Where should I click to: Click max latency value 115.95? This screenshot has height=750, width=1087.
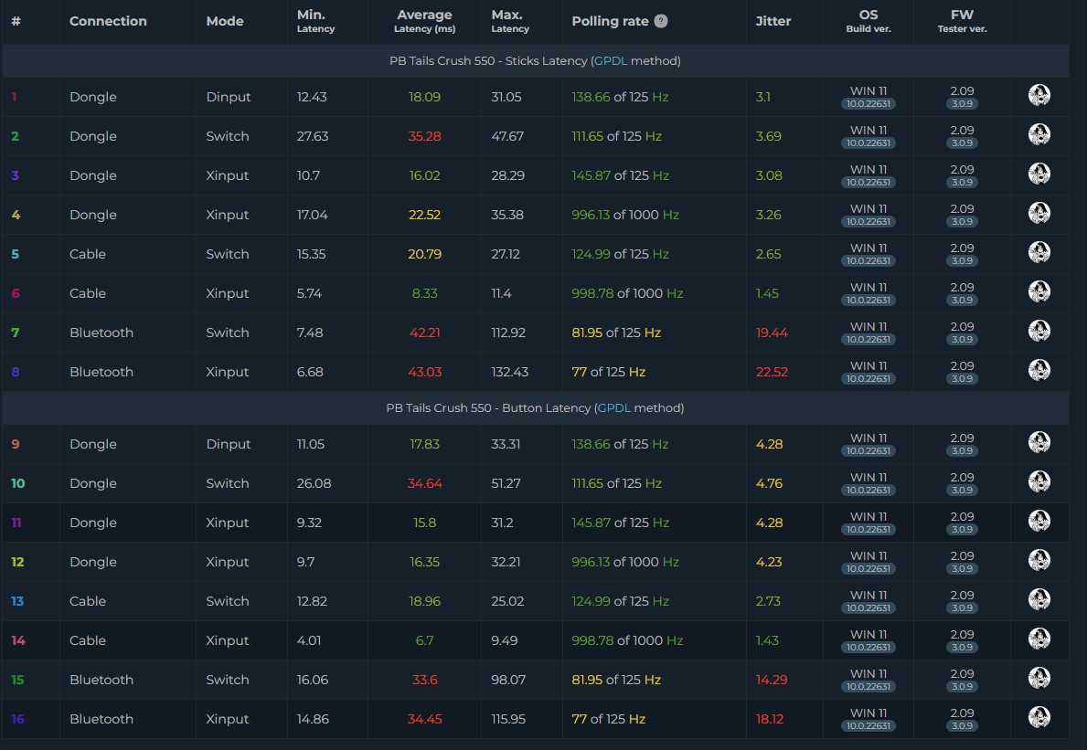pos(508,719)
